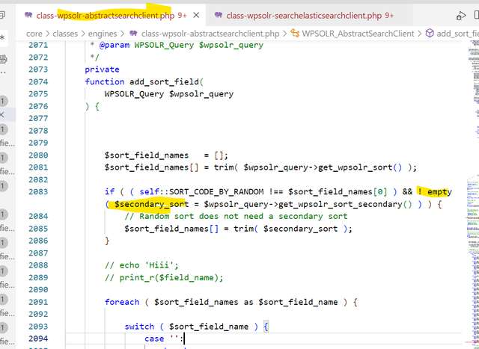Click 'get_wpsolr_sort_secondary()' call
This screenshot has height=349, width=479.
click(345, 204)
